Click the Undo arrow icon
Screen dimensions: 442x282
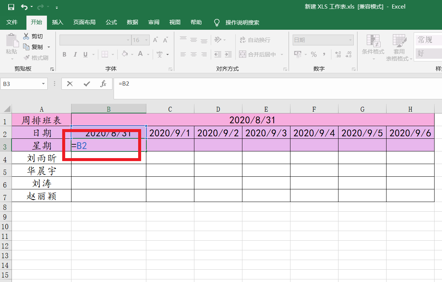tap(24, 7)
